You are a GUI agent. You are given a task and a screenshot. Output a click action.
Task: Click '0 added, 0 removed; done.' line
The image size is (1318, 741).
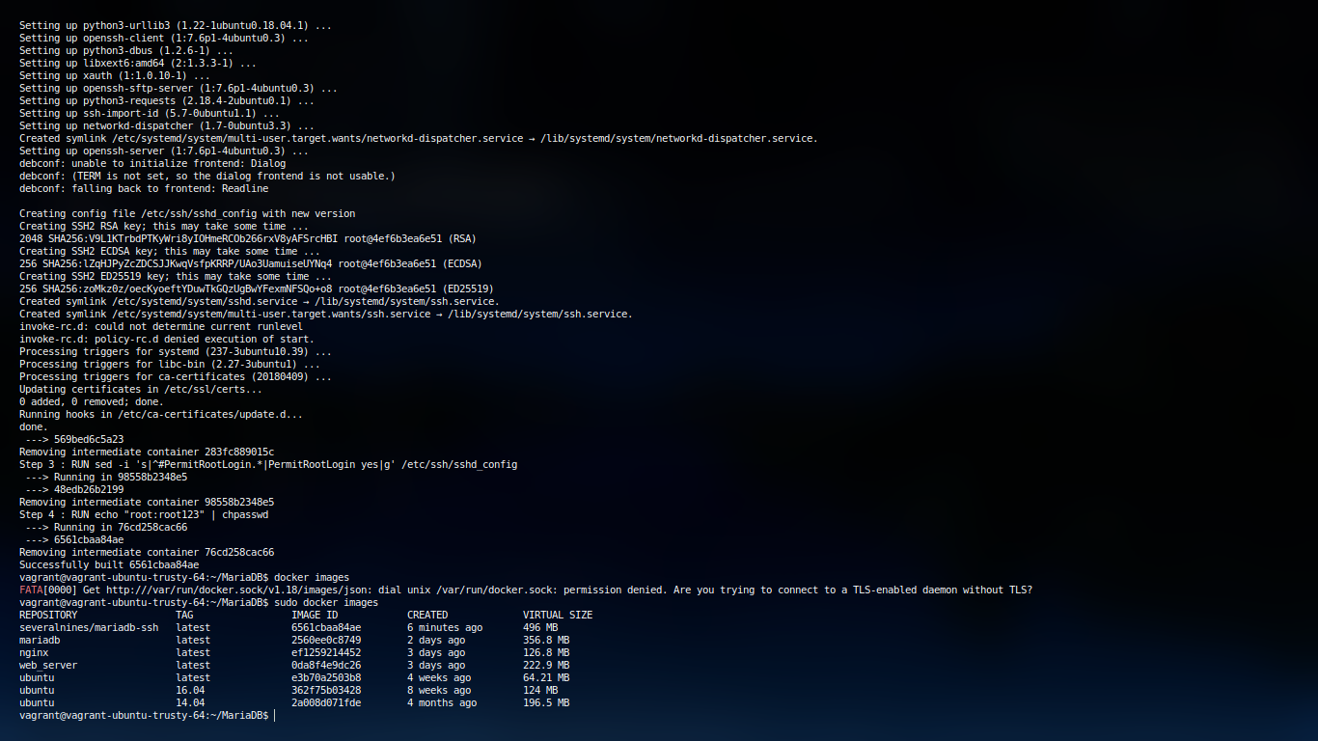click(92, 402)
